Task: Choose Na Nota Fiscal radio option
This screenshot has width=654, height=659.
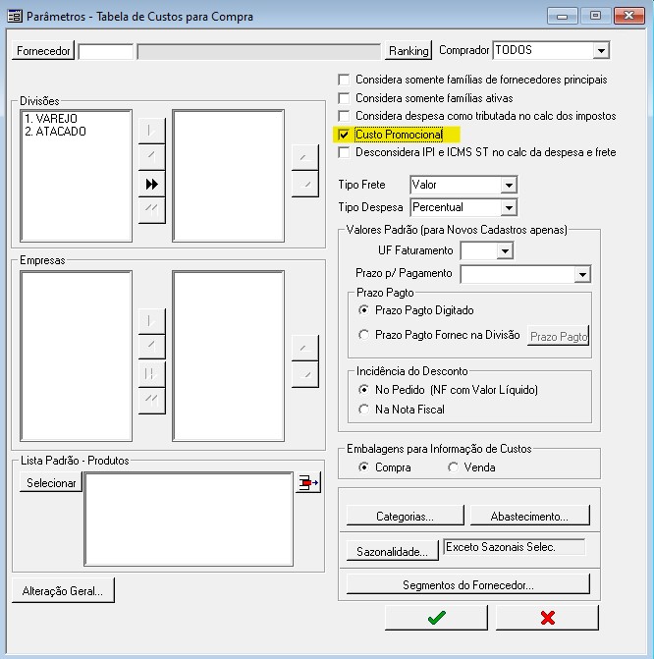Action: point(363,410)
